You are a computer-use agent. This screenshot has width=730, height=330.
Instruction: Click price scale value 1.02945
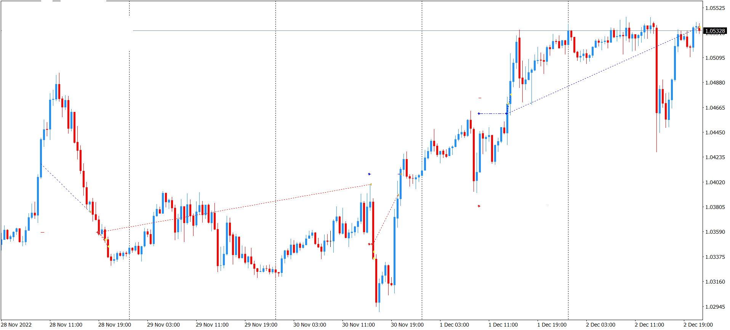[x=715, y=307]
